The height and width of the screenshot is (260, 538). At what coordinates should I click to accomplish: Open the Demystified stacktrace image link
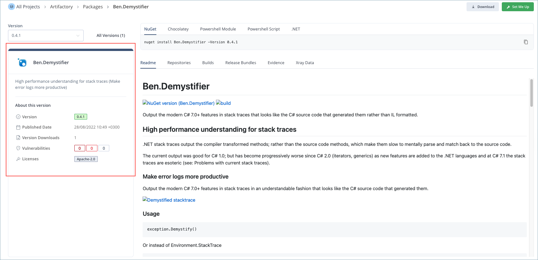pos(169,200)
